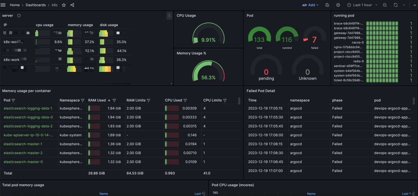Image resolution: width=418 pixels, height=196 pixels.
Task: Click the redis-0 running pod row
Action: coord(373,61)
